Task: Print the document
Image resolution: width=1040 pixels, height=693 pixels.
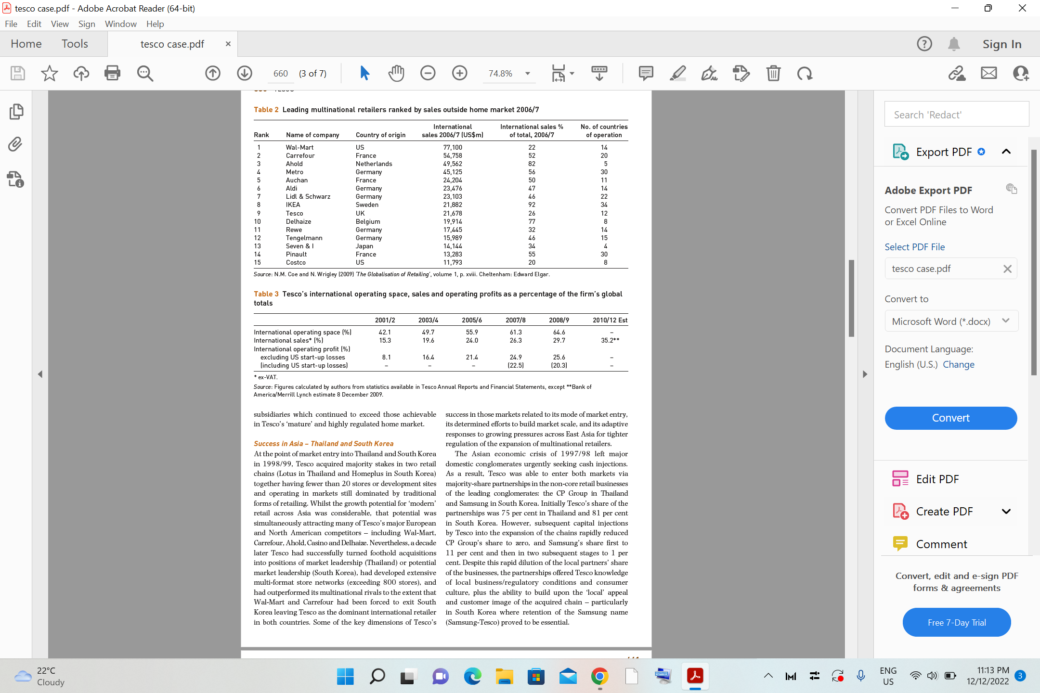Action: pos(112,73)
